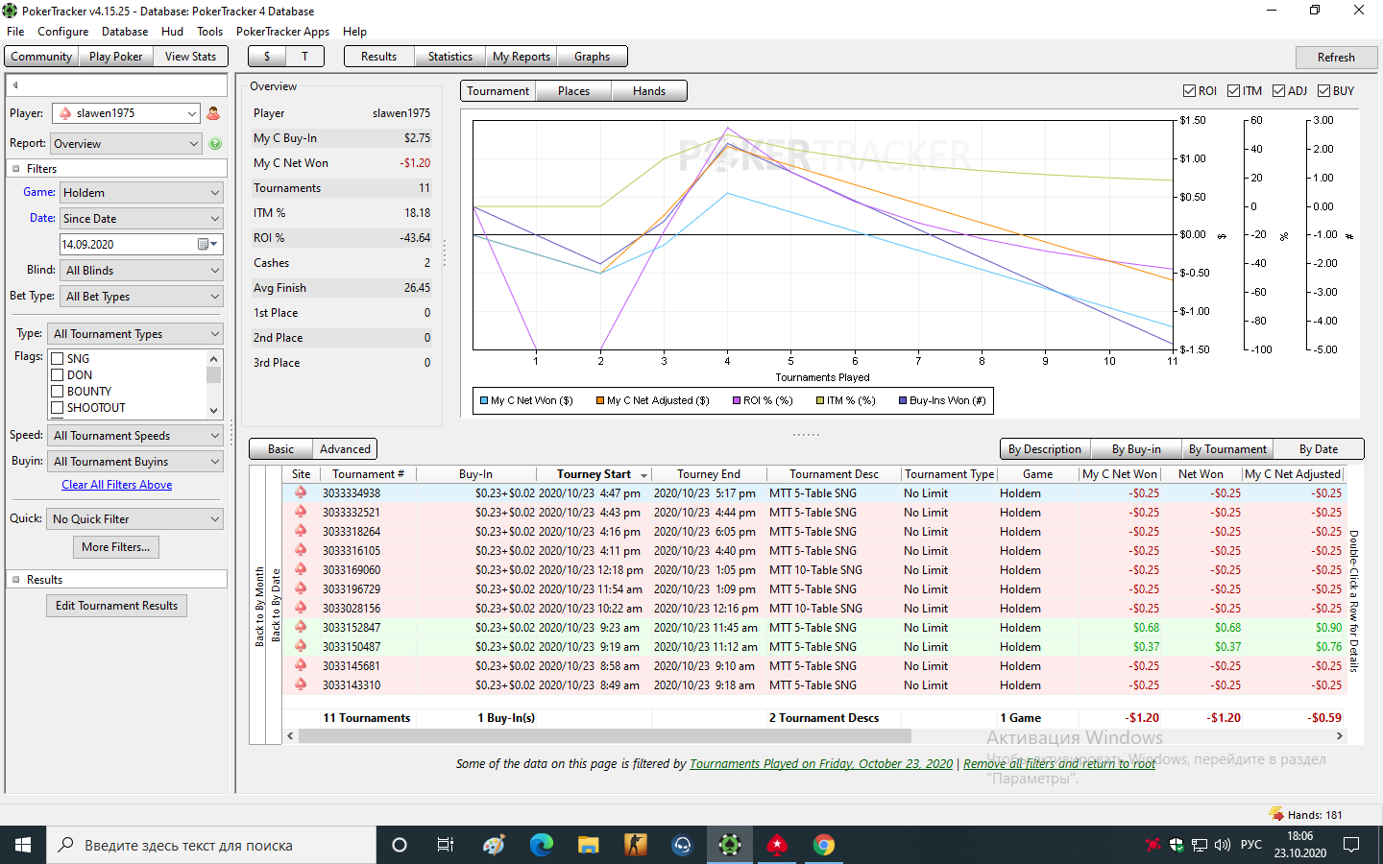Open the Hud menu
The width and height of the screenshot is (1383, 864).
click(172, 32)
